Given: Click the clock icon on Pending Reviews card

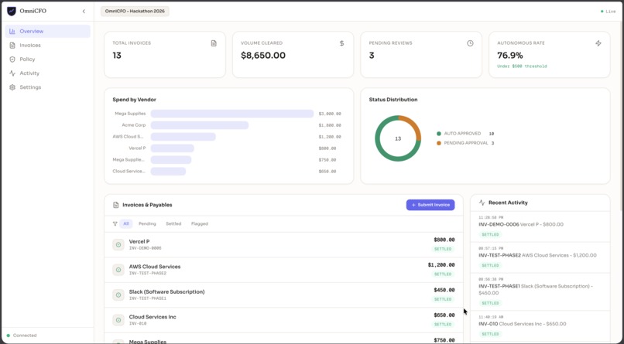Looking at the screenshot, I should [x=470, y=43].
